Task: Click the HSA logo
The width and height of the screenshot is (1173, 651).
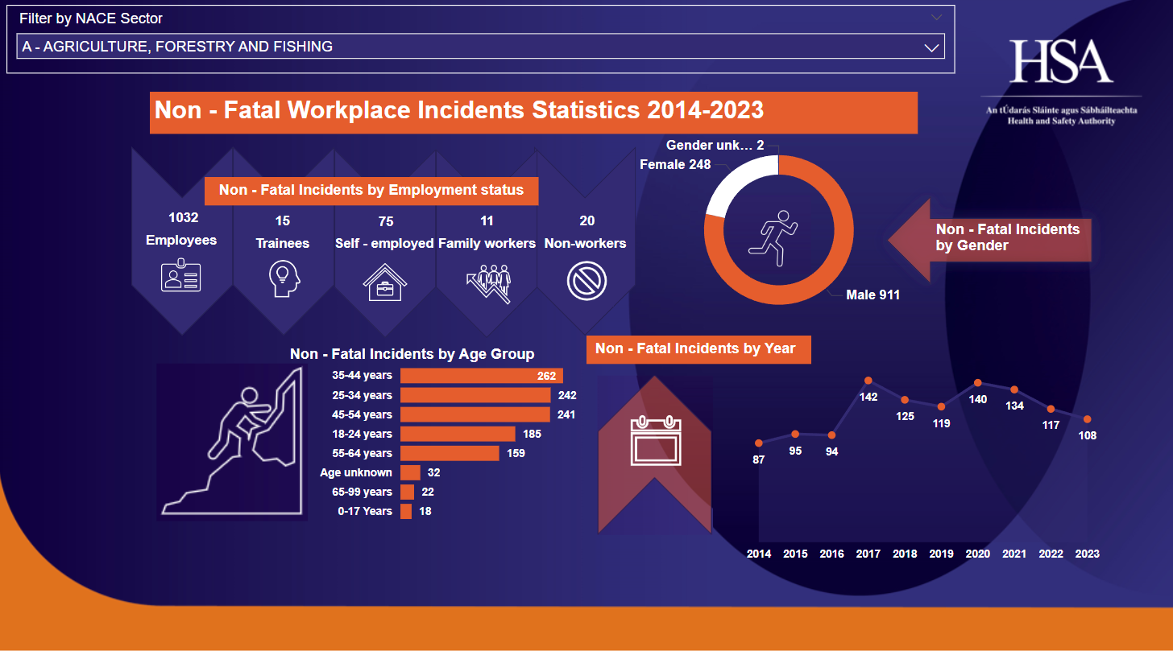Action: point(1061,63)
